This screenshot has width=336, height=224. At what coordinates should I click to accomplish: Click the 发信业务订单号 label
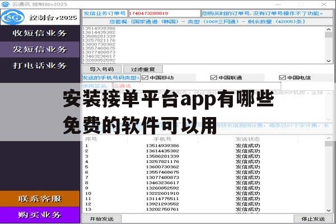[x=105, y=13]
